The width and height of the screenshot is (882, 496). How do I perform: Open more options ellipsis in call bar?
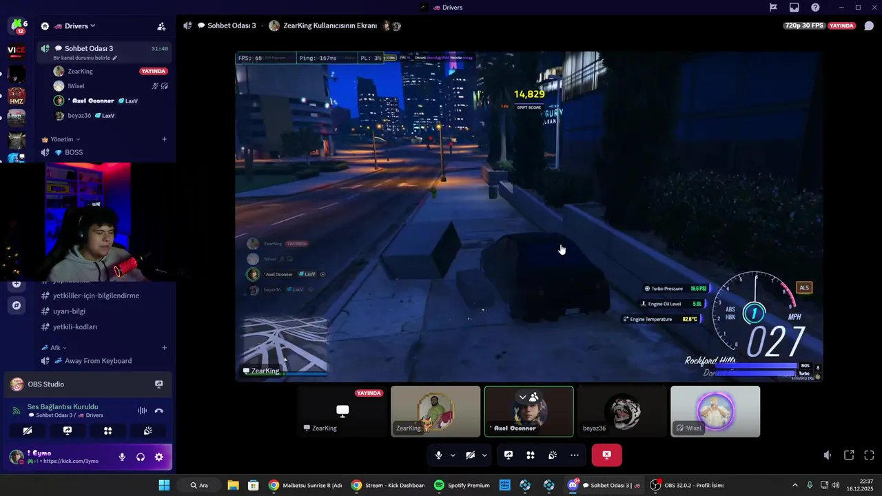click(575, 455)
